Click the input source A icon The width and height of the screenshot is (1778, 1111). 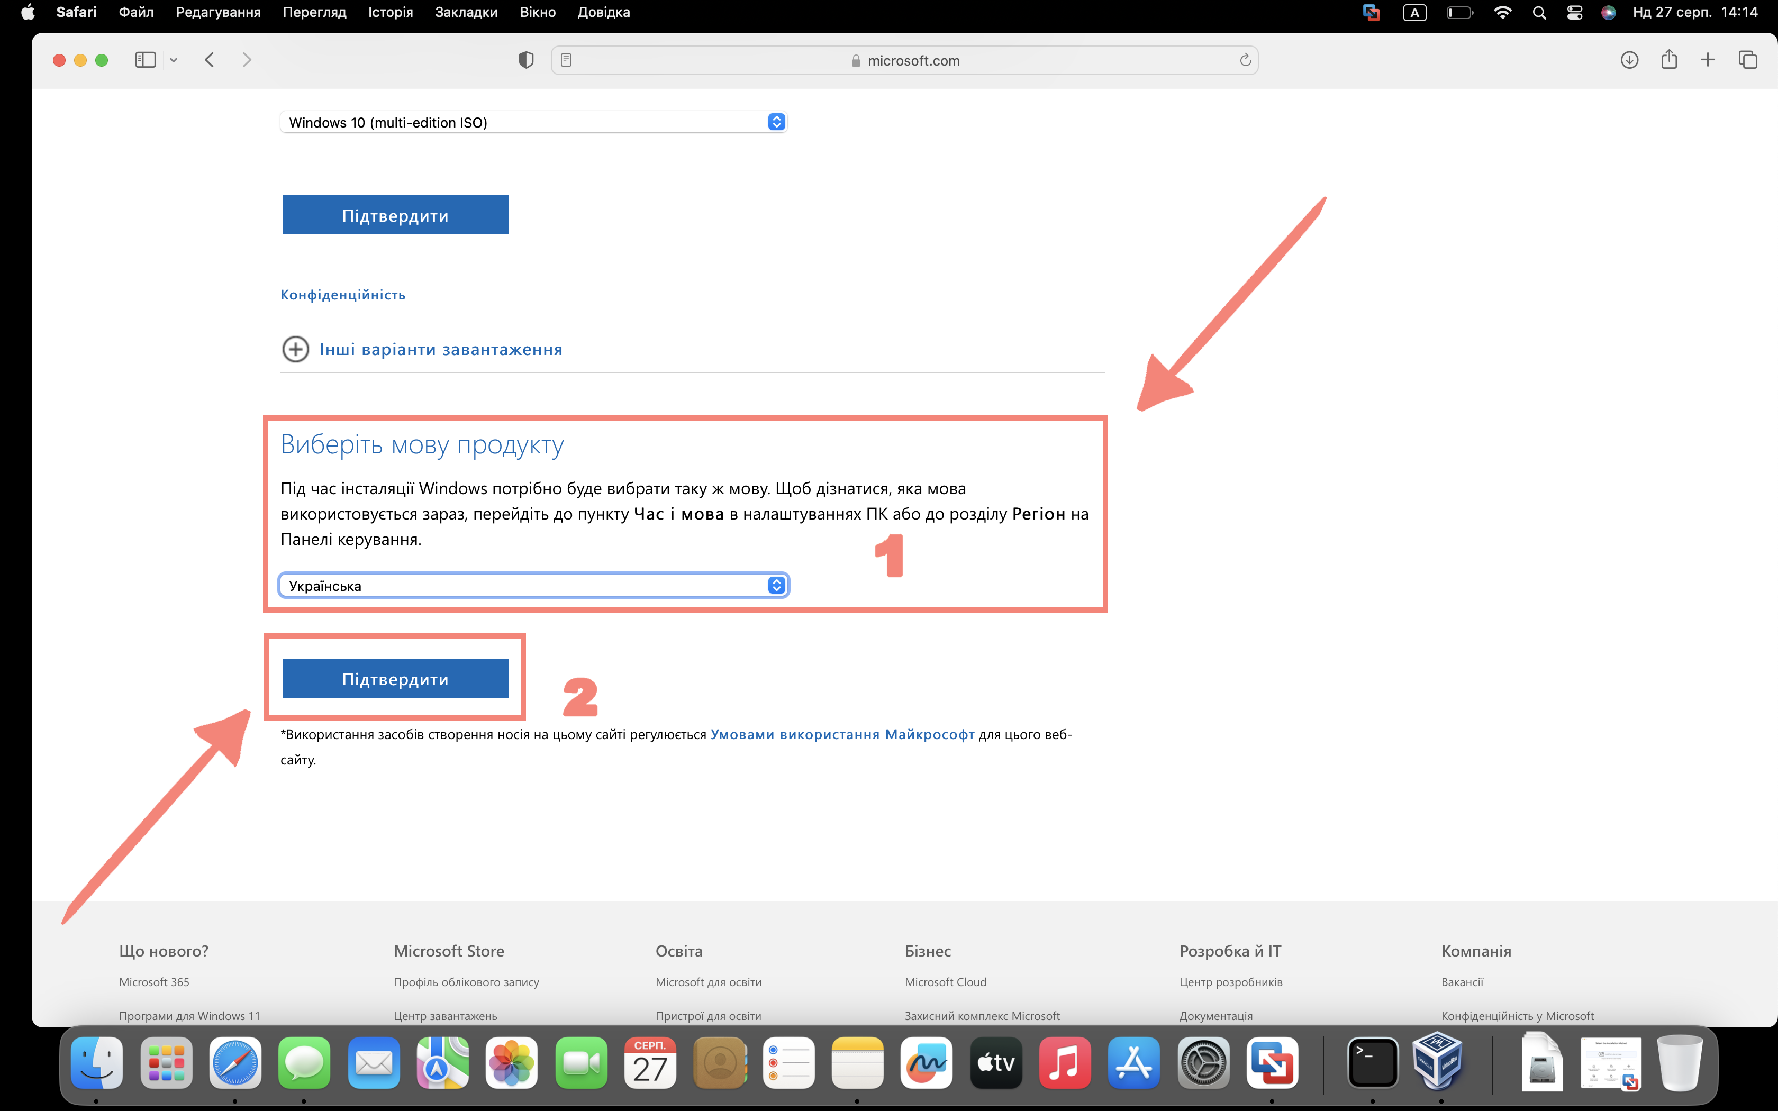1415,13
